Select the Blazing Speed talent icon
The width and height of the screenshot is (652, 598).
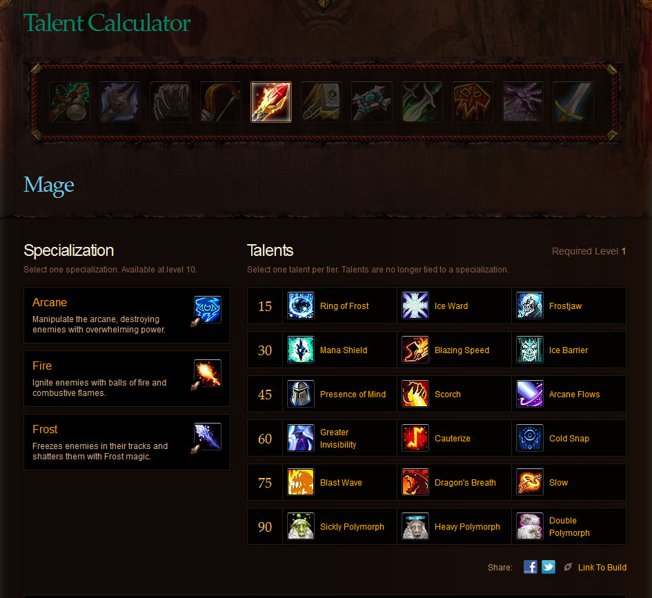[x=415, y=350]
